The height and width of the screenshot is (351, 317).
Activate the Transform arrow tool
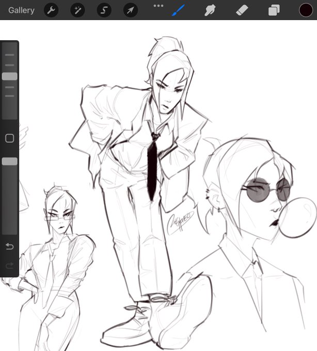(131, 10)
